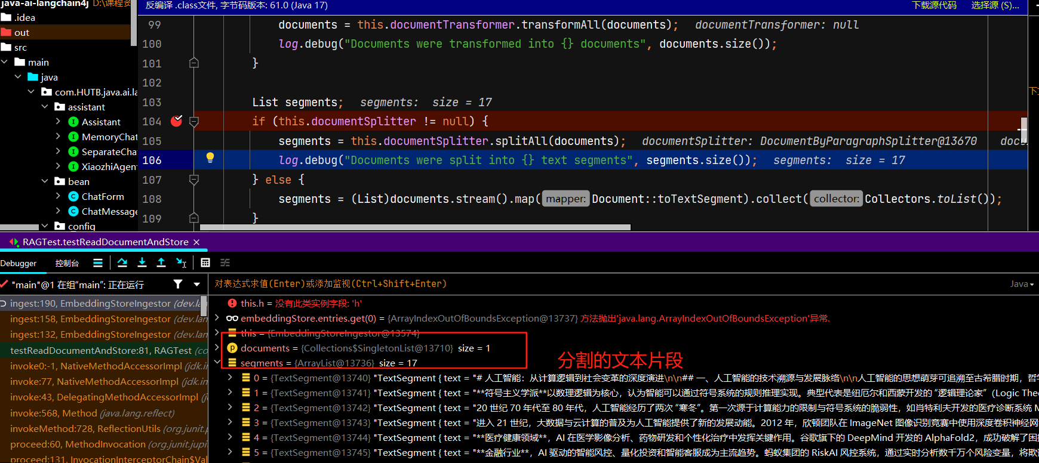This screenshot has height=463, width=1039.
Task: Click the Step Over debugger icon
Action: (x=122, y=263)
